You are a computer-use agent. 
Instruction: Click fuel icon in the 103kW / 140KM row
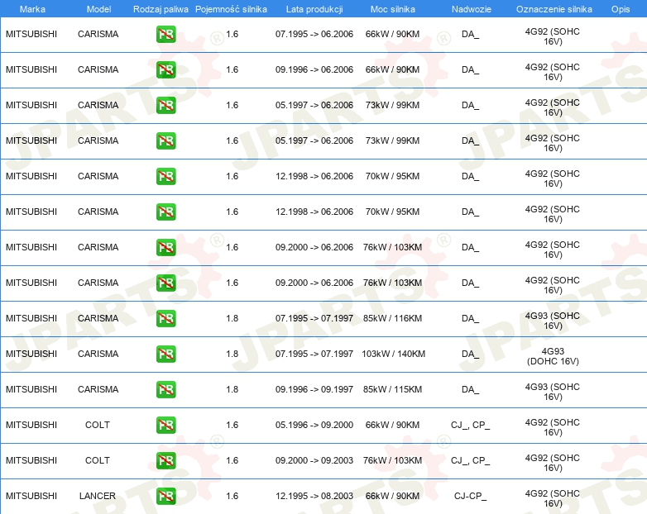click(165, 354)
